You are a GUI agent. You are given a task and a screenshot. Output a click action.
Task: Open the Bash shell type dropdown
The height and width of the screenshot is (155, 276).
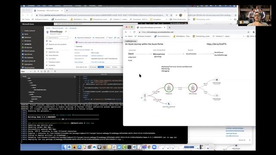(x=26, y=71)
